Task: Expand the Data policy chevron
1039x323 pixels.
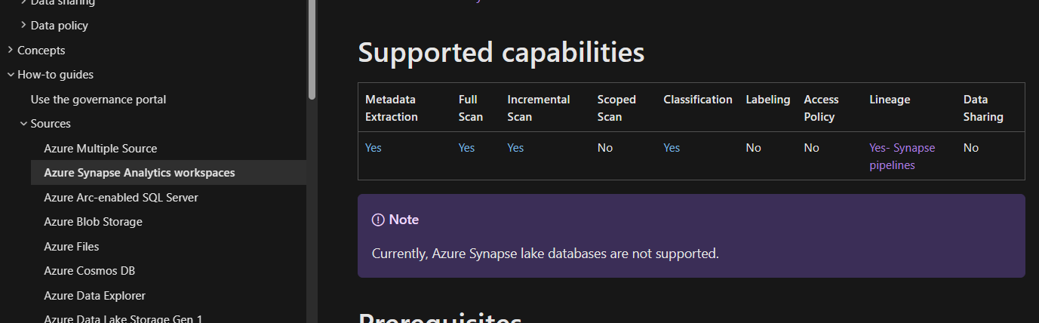Action: tap(23, 26)
